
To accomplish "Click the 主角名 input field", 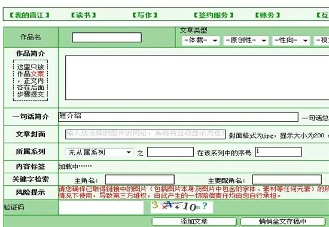I will click(140, 180).
